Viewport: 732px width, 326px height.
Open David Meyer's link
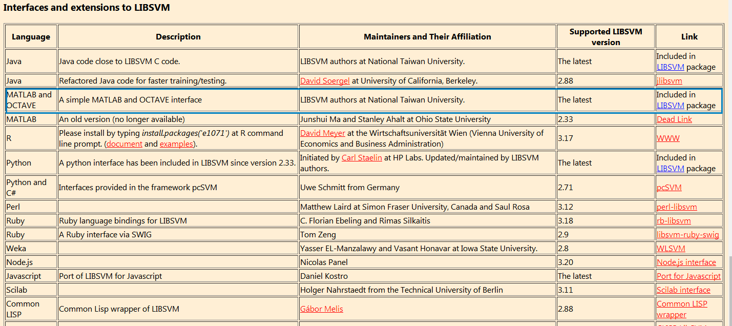pos(323,133)
